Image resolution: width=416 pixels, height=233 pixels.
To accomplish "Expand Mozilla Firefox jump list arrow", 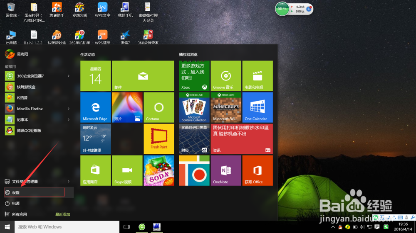I will pyautogui.click(x=69, y=109).
